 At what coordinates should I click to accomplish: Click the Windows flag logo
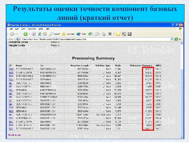click(x=180, y=29)
